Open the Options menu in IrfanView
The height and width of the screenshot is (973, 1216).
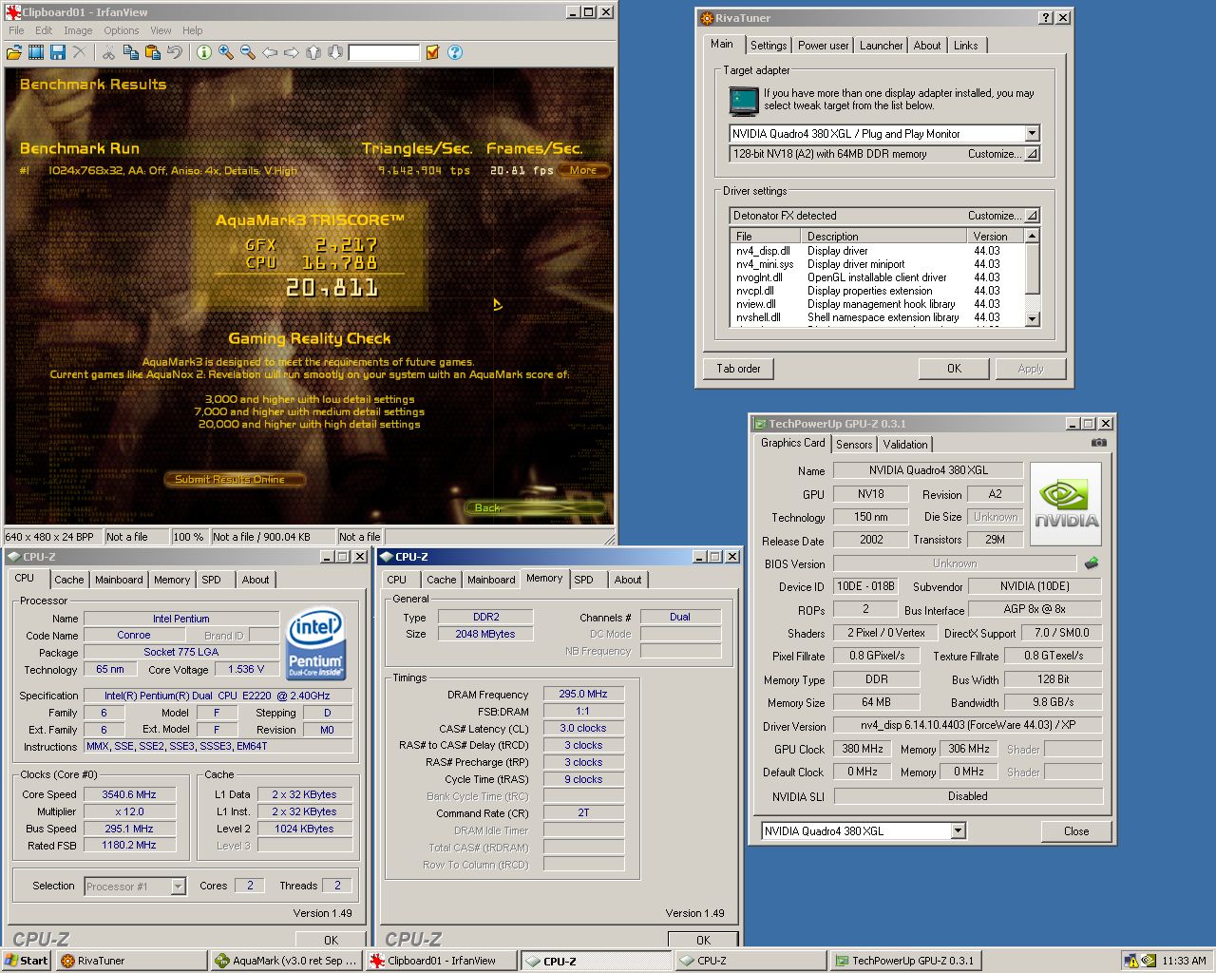(x=122, y=30)
